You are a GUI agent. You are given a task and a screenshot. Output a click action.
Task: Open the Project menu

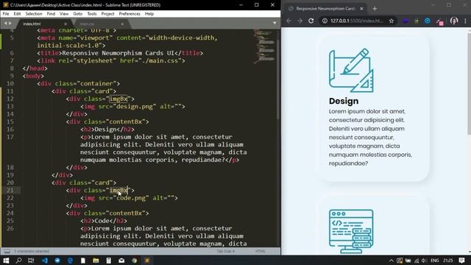pos(107,14)
